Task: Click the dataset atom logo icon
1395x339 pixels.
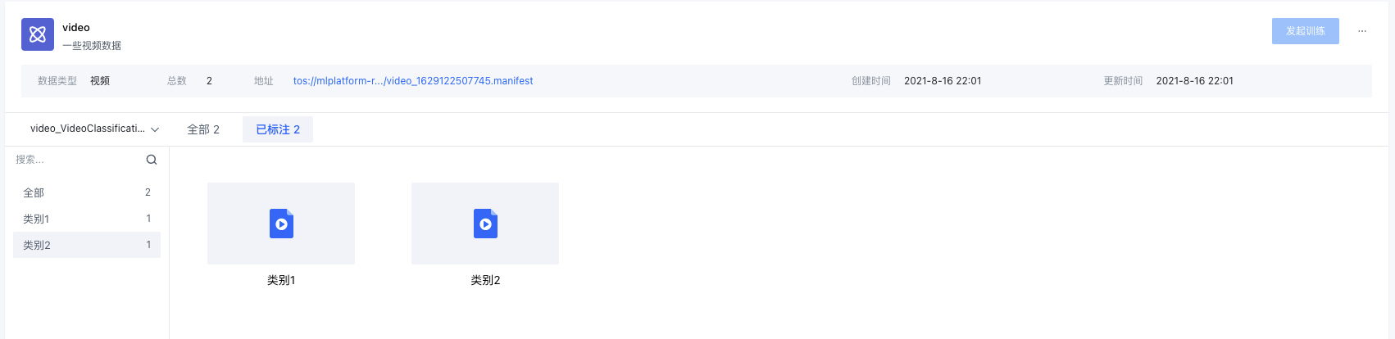Action: (x=38, y=34)
